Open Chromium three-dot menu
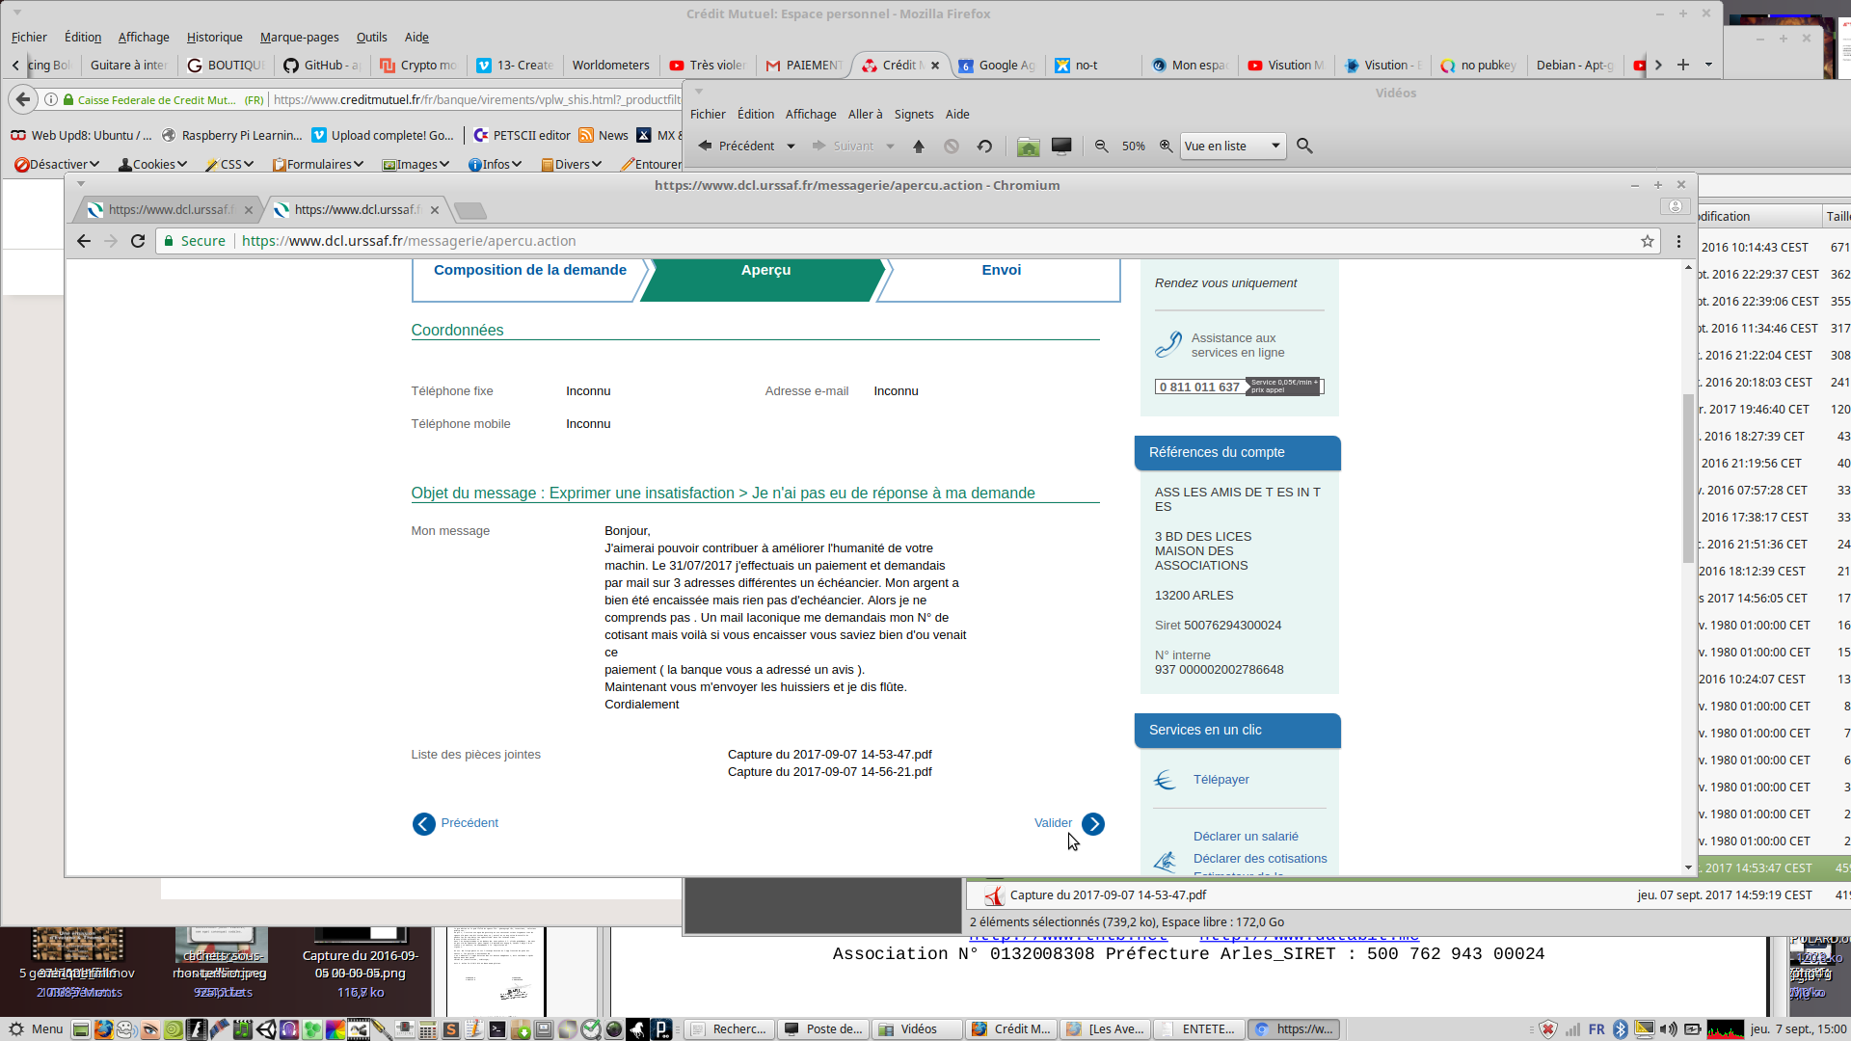Image resolution: width=1851 pixels, height=1041 pixels. pos(1678,241)
